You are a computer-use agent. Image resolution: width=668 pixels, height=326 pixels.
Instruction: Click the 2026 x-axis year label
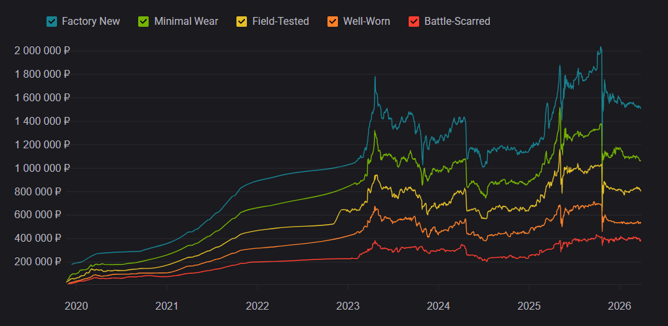[x=620, y=305]
